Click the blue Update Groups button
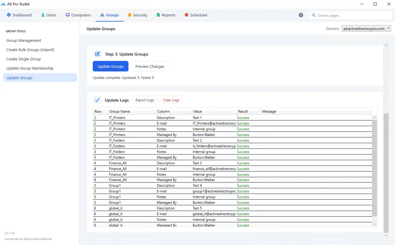The width and height of the screenshot is (395, 245). (110, 66)
